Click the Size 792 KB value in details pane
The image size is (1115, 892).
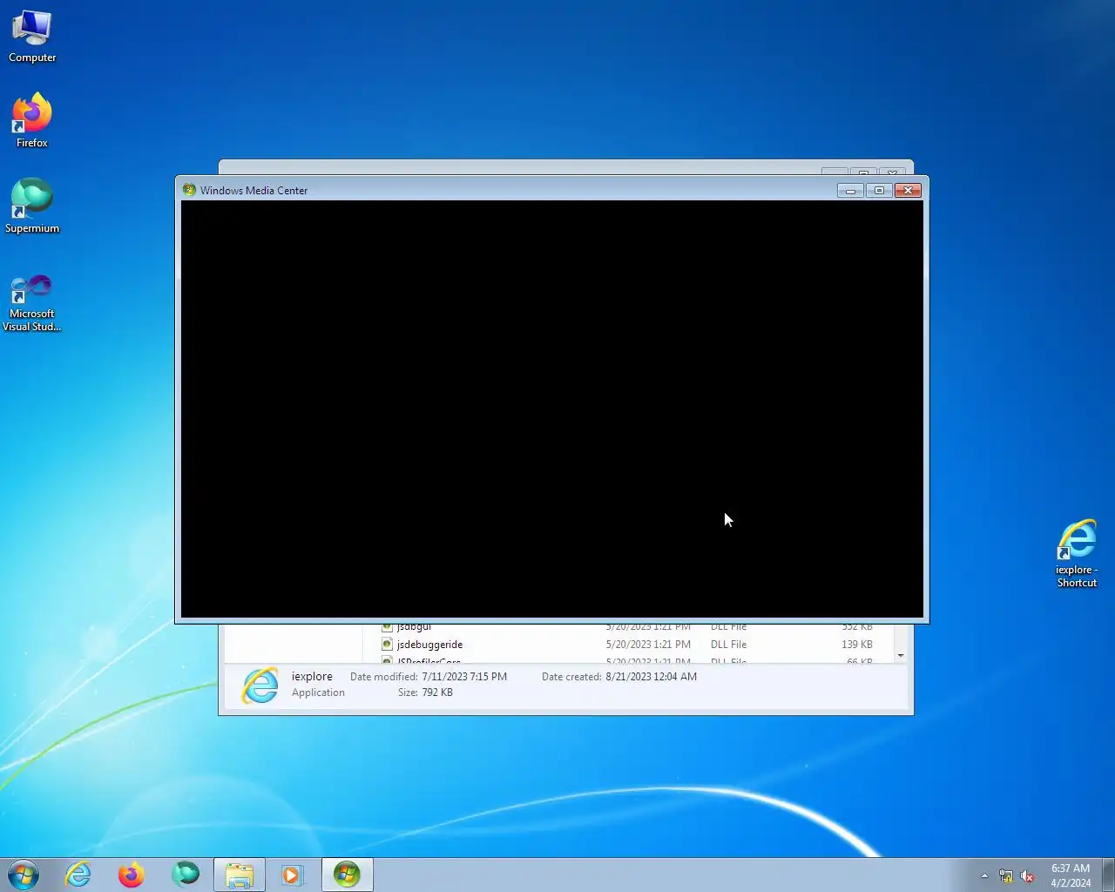pos(438,693)
